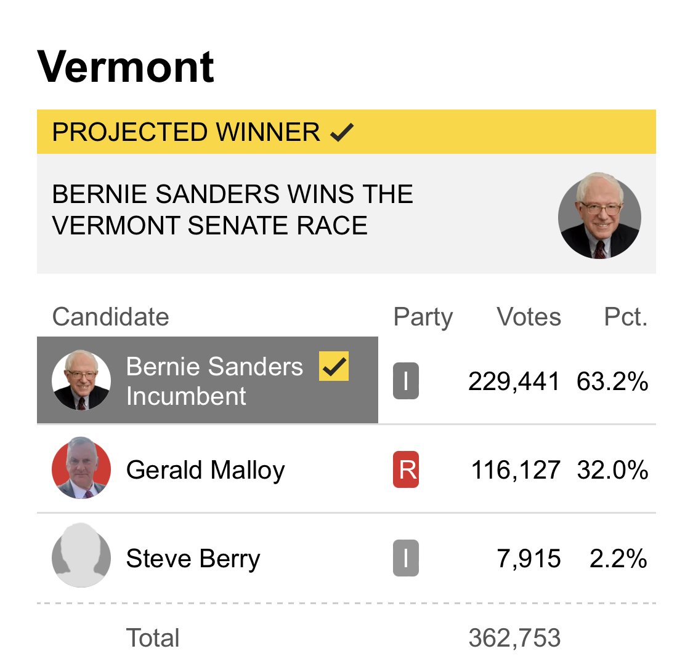Click Bernie Sanders' large photo in winner banner
This screenshot has height=662, width=693.
(599, 216)
